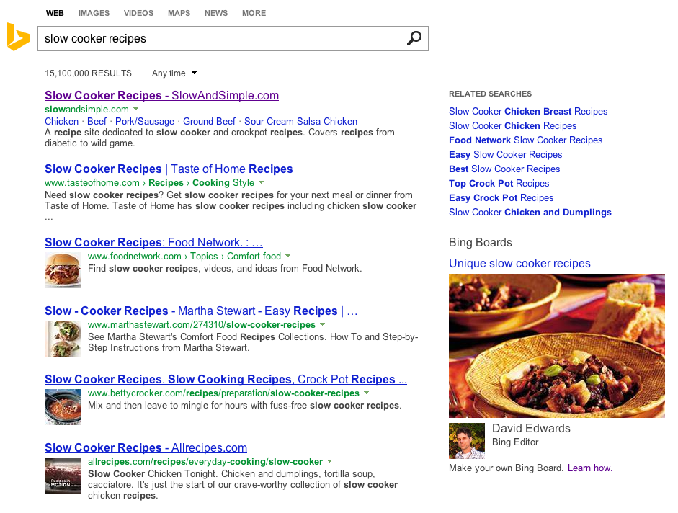
Task: Click the Allrecipes Recipes in Motion thumbnail
Action: click(x=63, y=476)
